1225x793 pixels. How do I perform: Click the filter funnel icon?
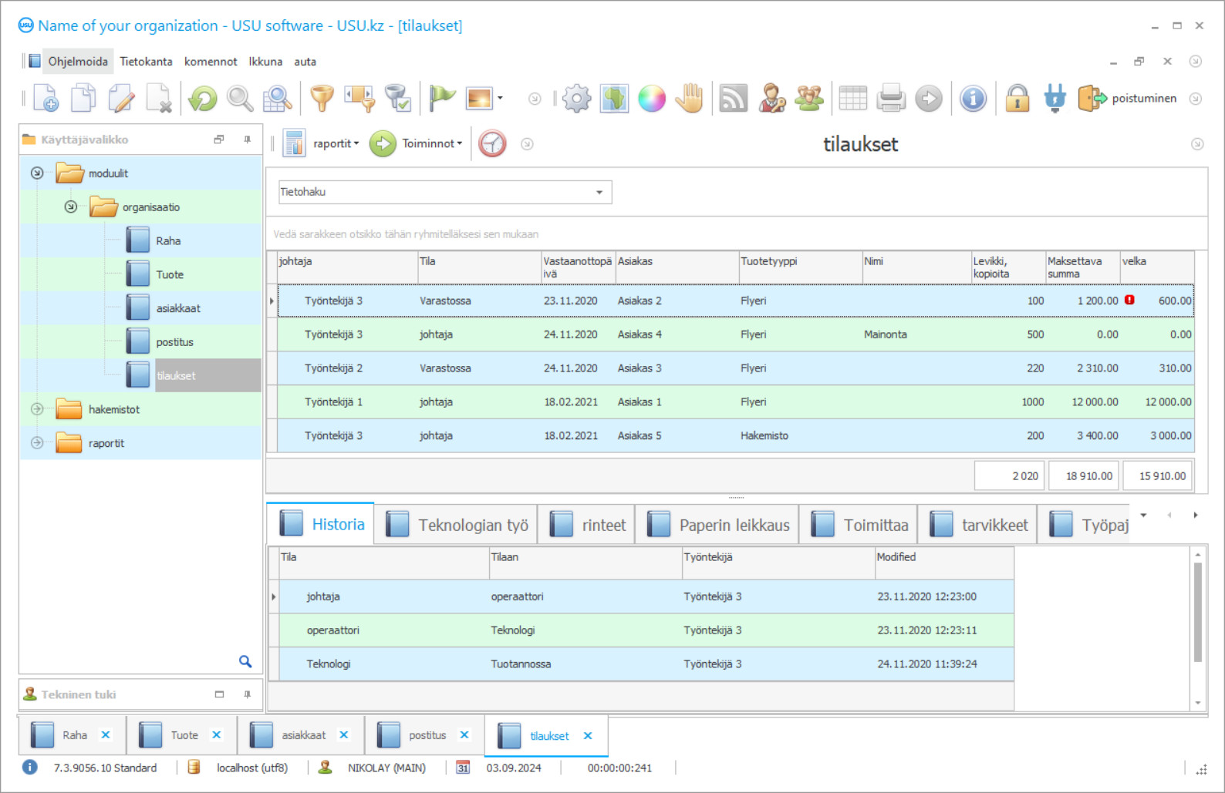[x=322, y=99]
